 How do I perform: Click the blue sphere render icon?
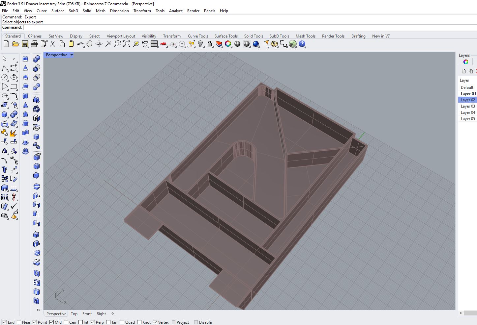[x=256, y=44]
